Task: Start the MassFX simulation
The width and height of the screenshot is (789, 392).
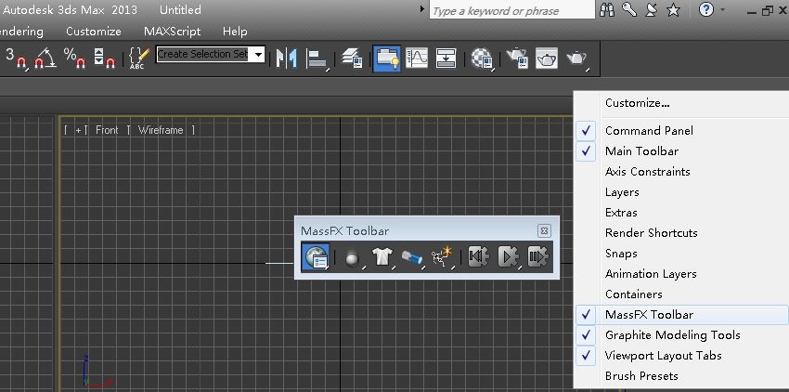Action: click(509, 257)
